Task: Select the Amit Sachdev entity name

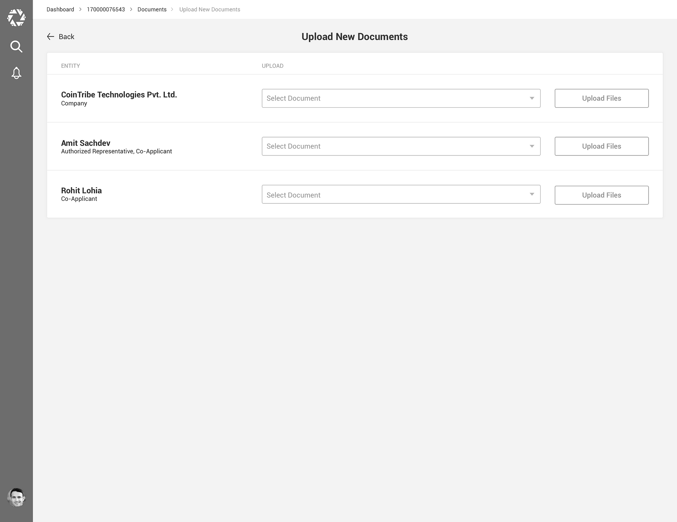Action: click(86, 143)
